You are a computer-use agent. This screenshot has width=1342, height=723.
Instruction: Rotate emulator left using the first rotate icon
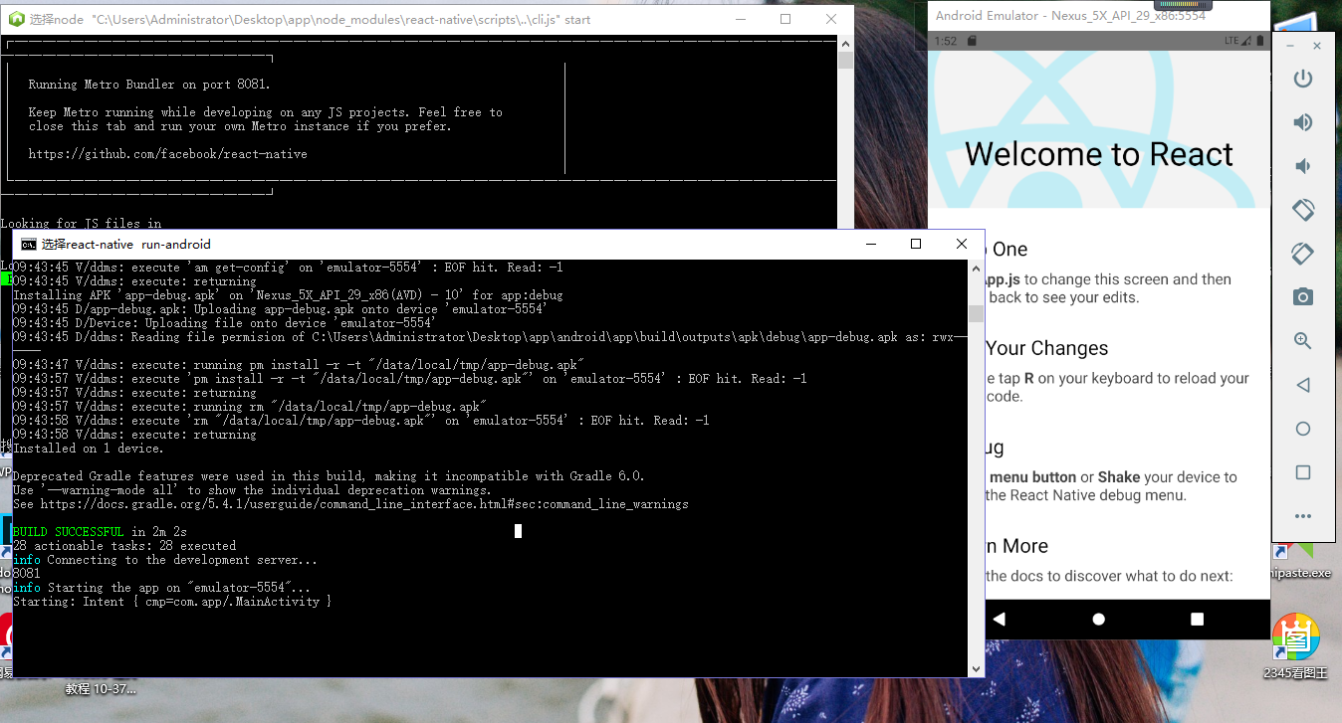point(1302,210)
